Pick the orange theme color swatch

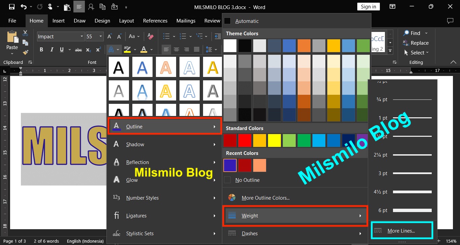[x=304, y=46]
